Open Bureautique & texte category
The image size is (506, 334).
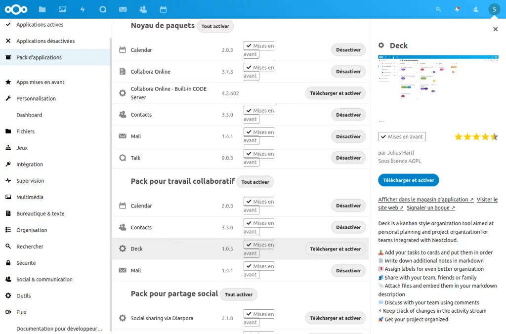(55, 213)
